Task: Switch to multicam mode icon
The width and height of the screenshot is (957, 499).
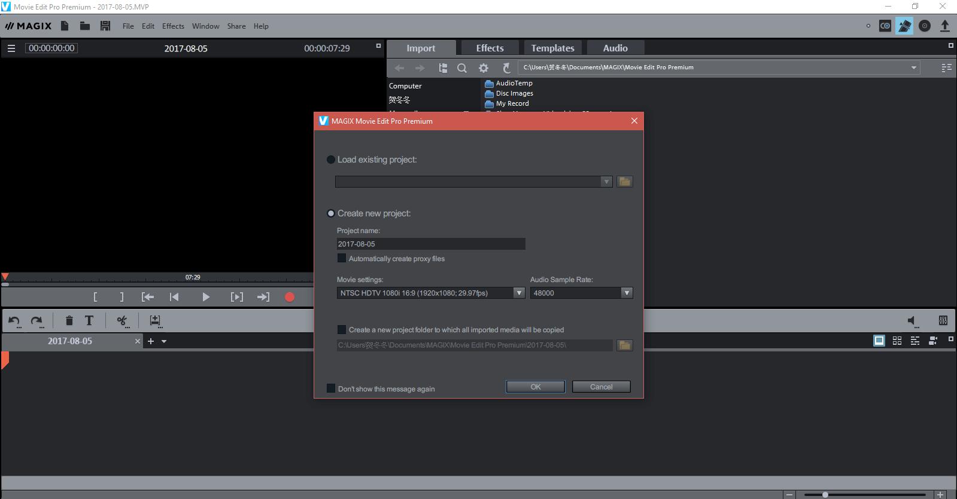Action: [933, 341]
